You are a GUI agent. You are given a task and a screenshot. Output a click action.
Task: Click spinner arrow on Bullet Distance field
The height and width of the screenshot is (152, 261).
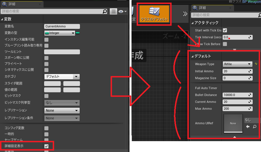250,95
